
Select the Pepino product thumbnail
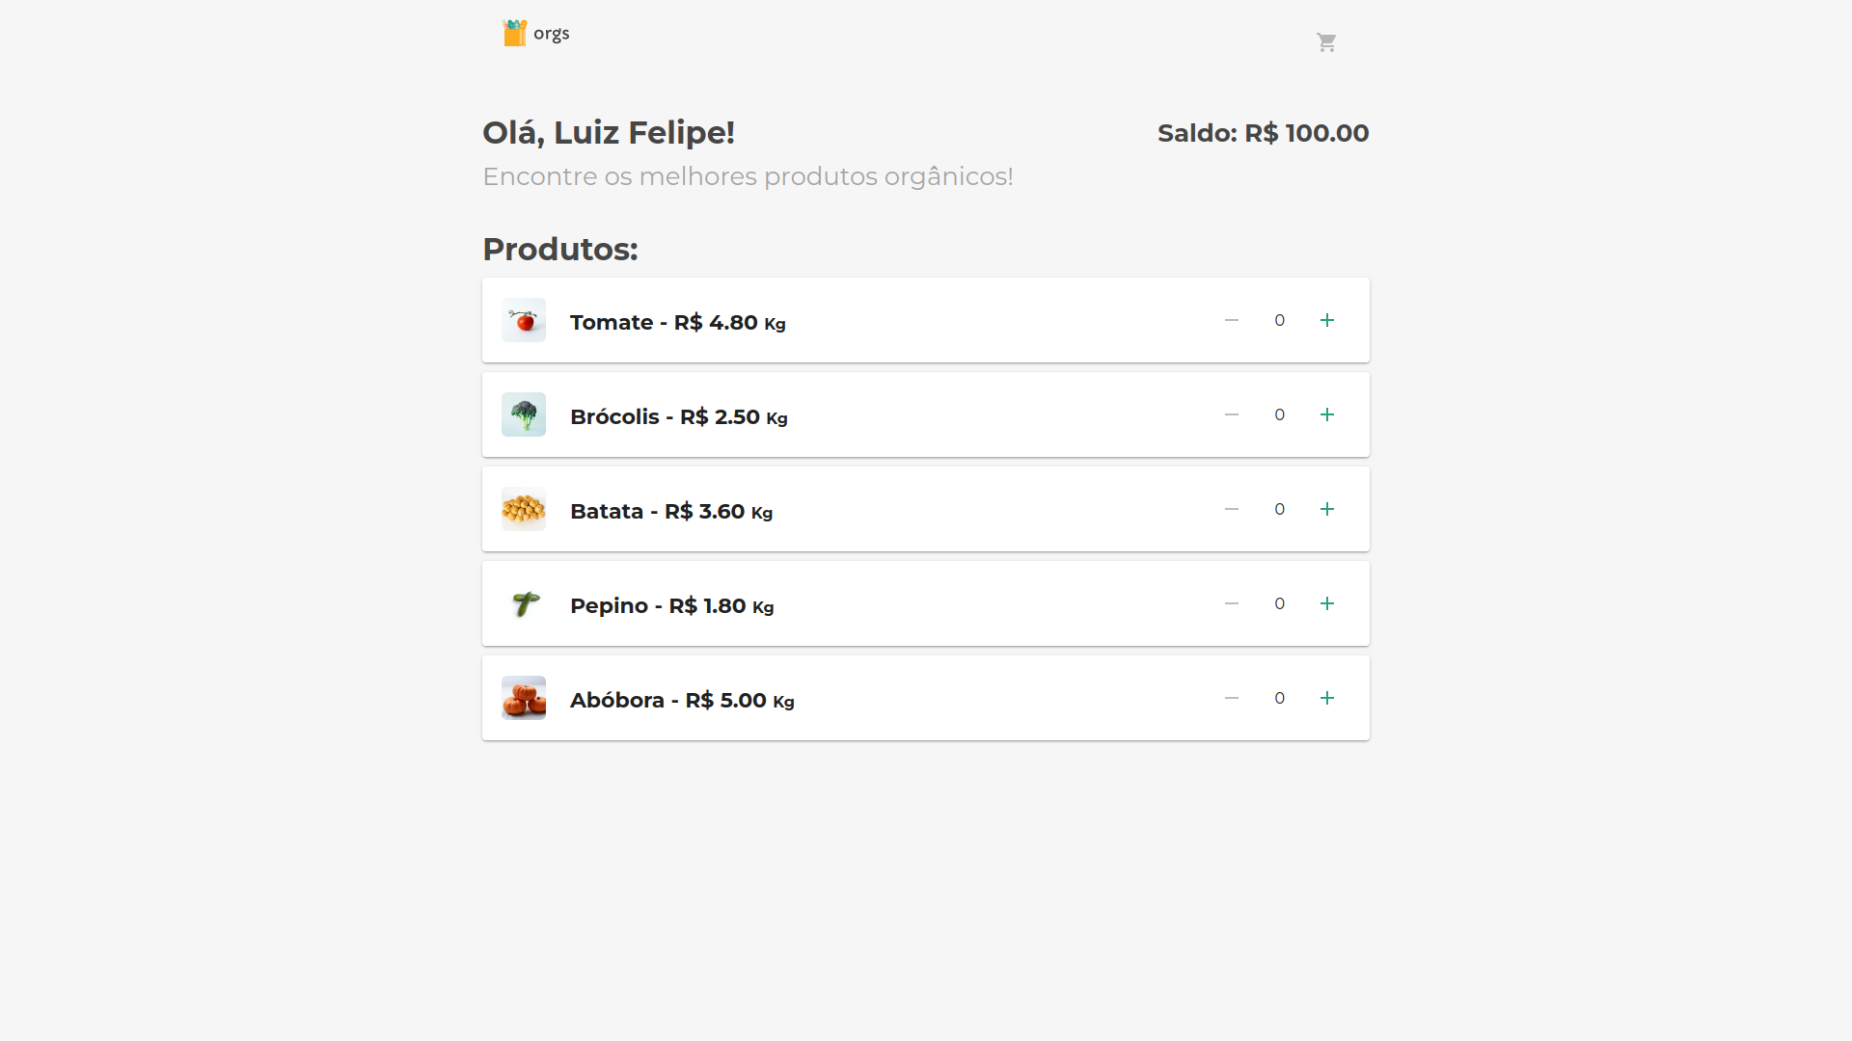[524, 603]
